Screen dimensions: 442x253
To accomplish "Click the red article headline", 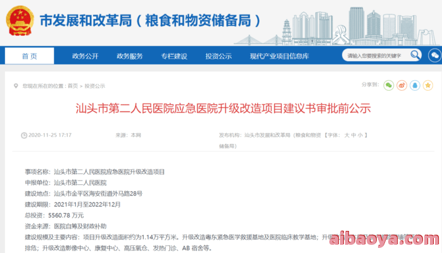I will (224, 109).
